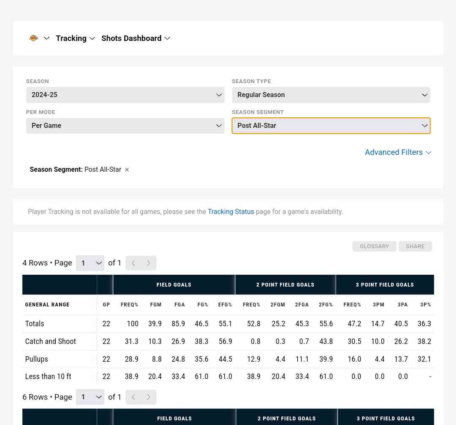Viewport: 456px width, 425px height.
Task: Go to previous page in 4 Rows table
Action: coord(133,263)
